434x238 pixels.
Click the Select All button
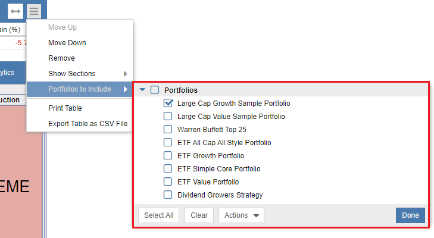tap(158, 215)
